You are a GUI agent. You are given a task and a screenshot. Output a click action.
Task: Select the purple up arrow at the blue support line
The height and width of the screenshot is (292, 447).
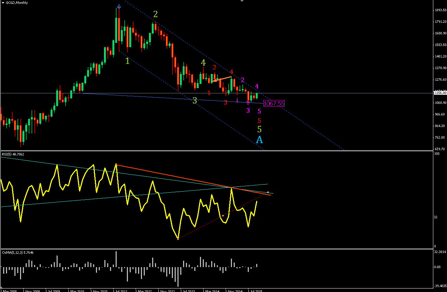coord(248,102)
